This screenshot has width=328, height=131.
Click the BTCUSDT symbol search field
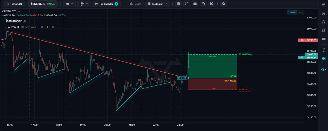point(15,4)
